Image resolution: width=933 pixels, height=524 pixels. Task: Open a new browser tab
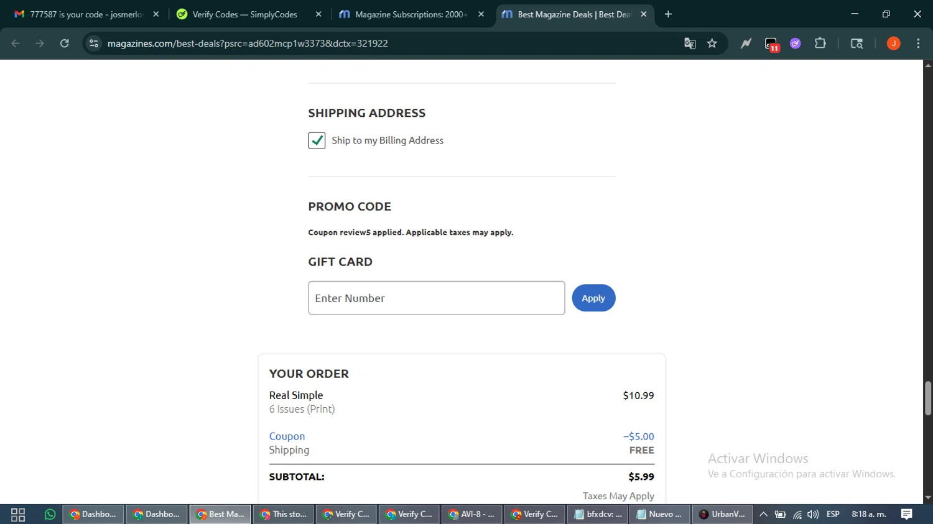(x=668, y=14)
